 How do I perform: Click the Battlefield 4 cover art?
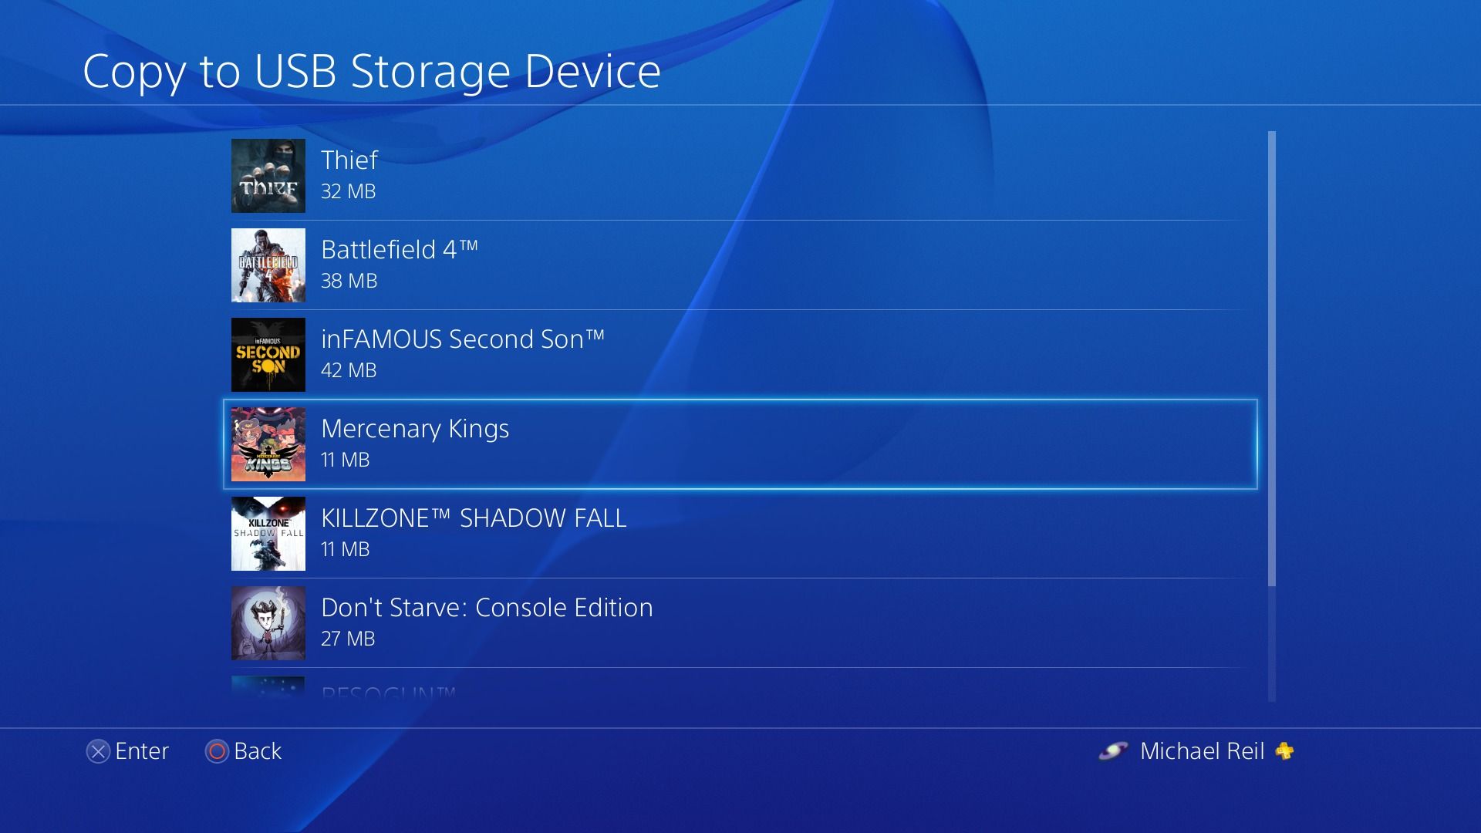click(268, 265)
